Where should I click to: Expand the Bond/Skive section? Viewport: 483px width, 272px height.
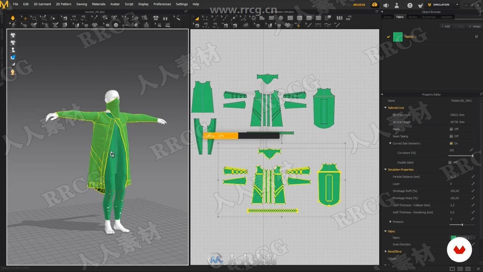tap(385, 251)
